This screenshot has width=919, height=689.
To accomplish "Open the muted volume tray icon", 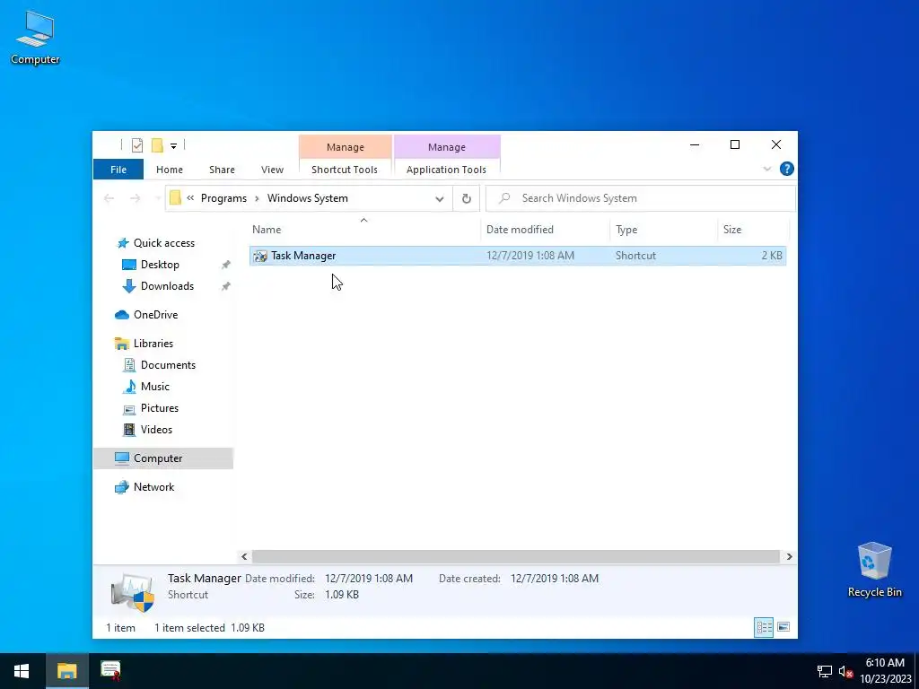I will (x=845, y=671).
